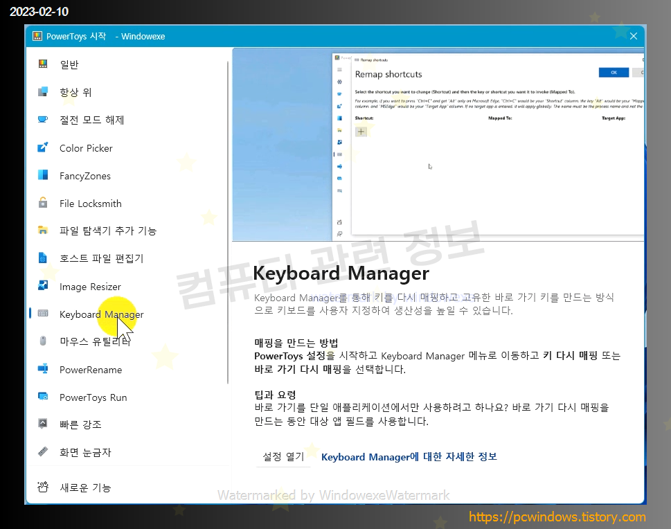Select the Keyboard Manager label
The height and width of the screenshot is (529, 671).
coord(102,314)
